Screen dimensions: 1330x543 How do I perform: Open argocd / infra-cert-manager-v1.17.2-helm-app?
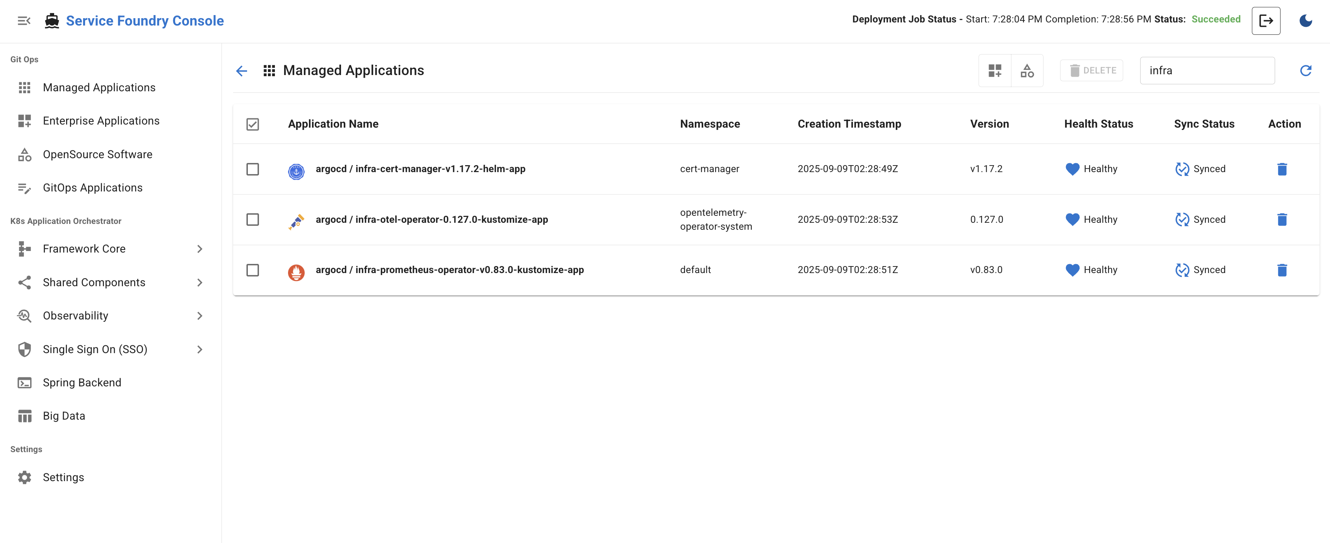(x=420, y=169)
